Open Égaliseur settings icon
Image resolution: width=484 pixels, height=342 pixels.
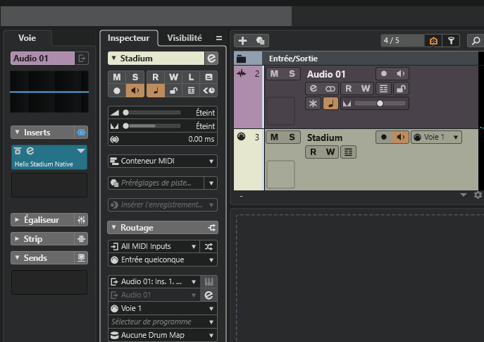pos(81,220)
